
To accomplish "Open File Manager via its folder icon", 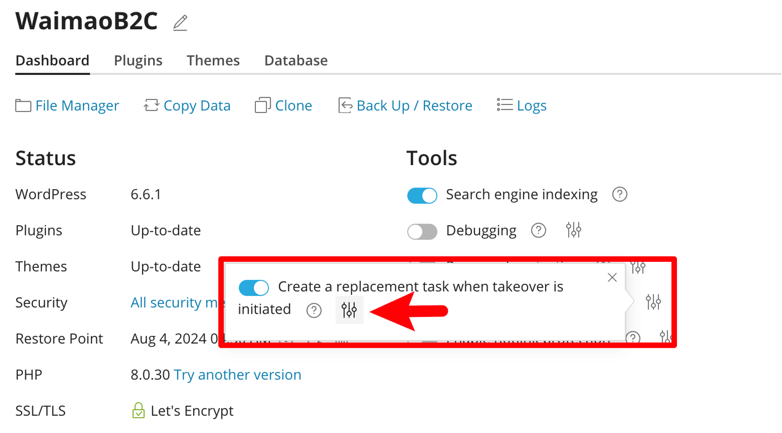I will tap(23, 105).
